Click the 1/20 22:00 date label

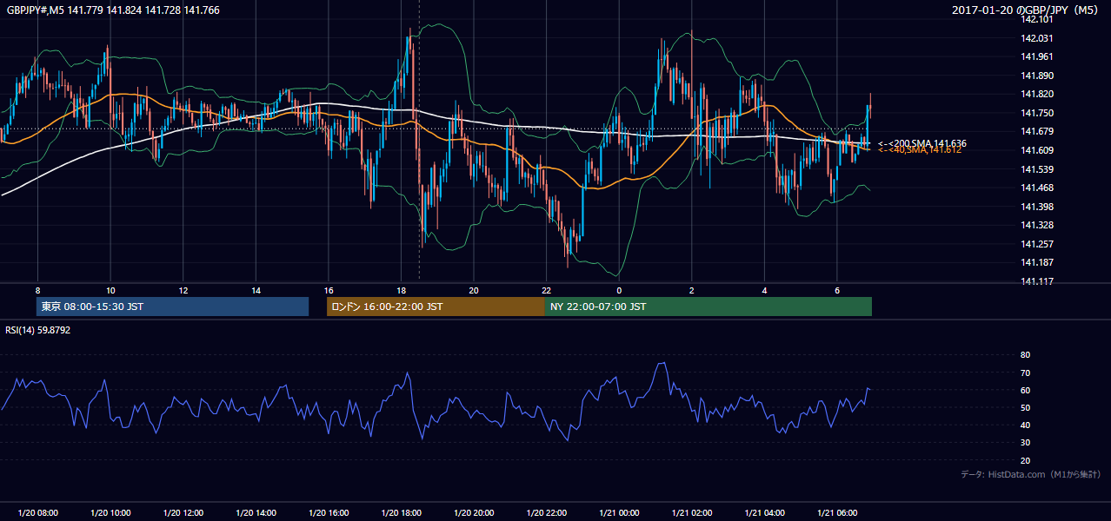[x=546, y=513]
